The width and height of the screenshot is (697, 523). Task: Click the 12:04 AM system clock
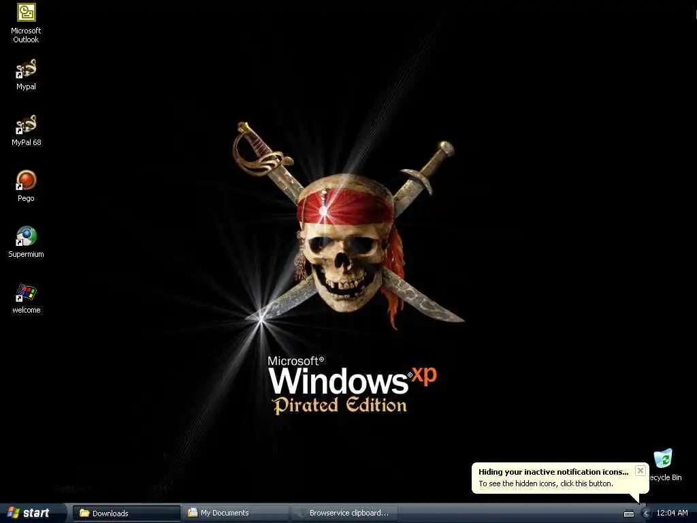click(x=672, y=513)
